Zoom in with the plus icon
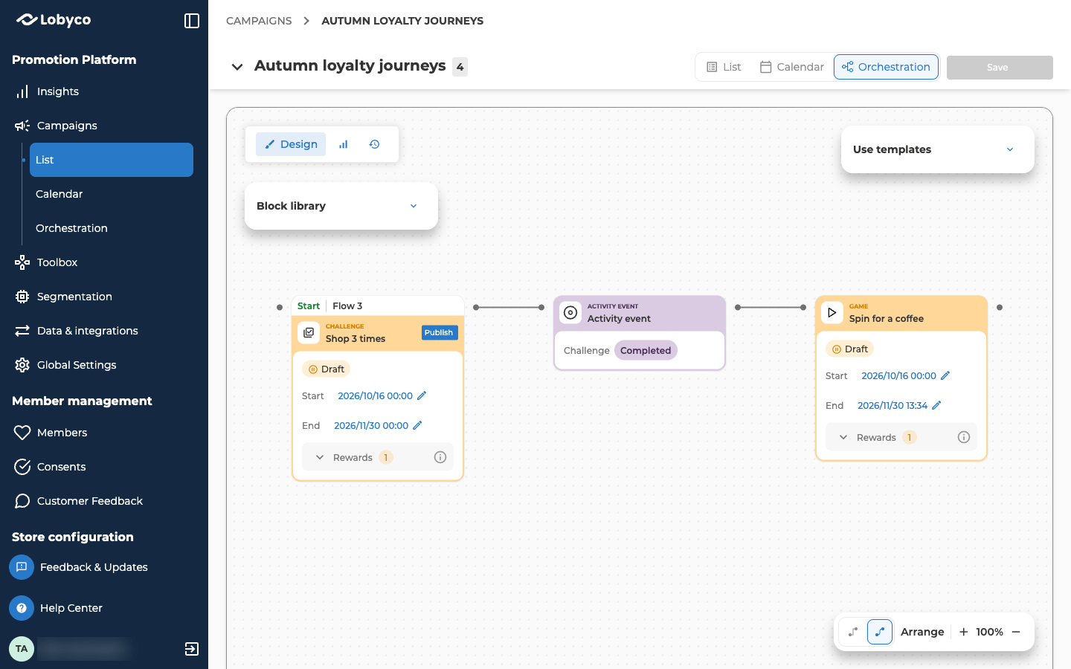This screenshot has height=669, width=1071. [964, 632]
